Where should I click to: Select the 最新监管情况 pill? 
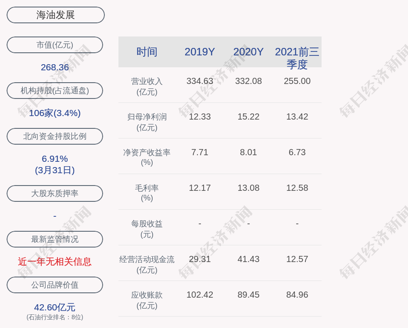[55, 239]
